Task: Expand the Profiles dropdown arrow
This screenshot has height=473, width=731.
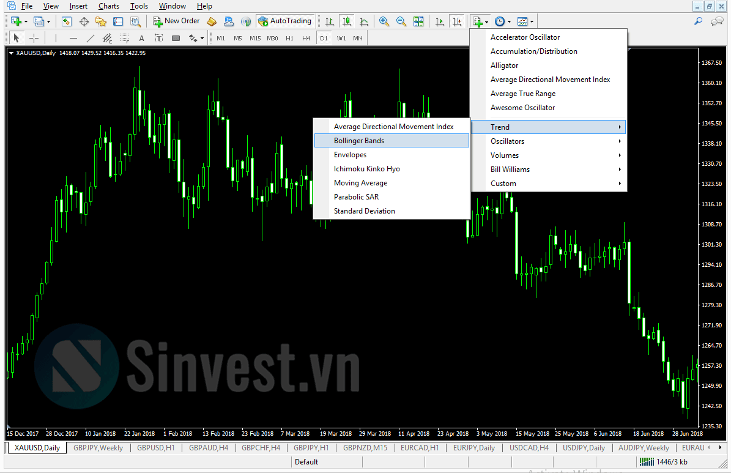Action: tap(48, 21)
